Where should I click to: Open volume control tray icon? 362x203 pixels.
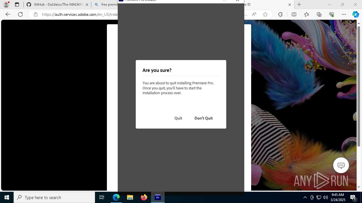point(326,197)
